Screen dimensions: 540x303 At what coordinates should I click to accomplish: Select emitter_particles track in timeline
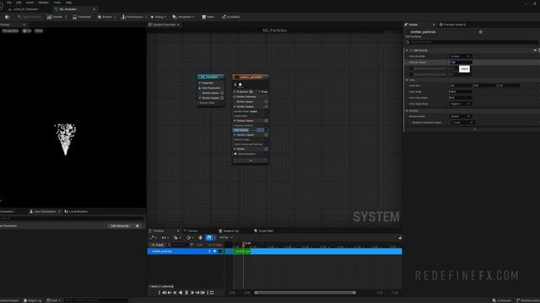pyautogui.click(x=186, y=252)
